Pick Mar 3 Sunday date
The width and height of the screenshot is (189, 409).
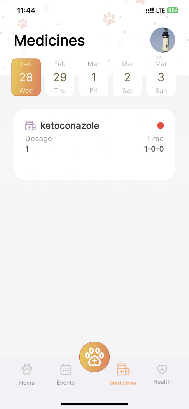click(x=161, y=77)
